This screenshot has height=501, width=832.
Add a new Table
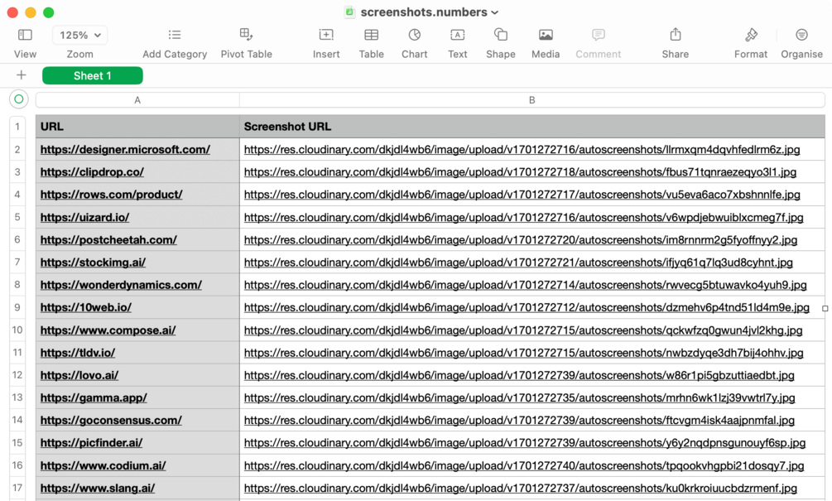[371, 35]
